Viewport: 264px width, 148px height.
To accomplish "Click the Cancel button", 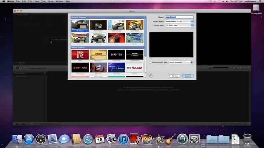I will tap(174, 76).
